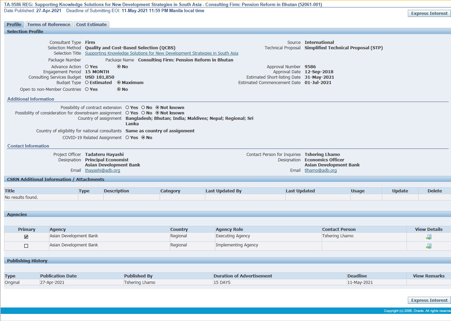Click the top Express Interest button
Screen dimensions: 451x321
[429, 14]
